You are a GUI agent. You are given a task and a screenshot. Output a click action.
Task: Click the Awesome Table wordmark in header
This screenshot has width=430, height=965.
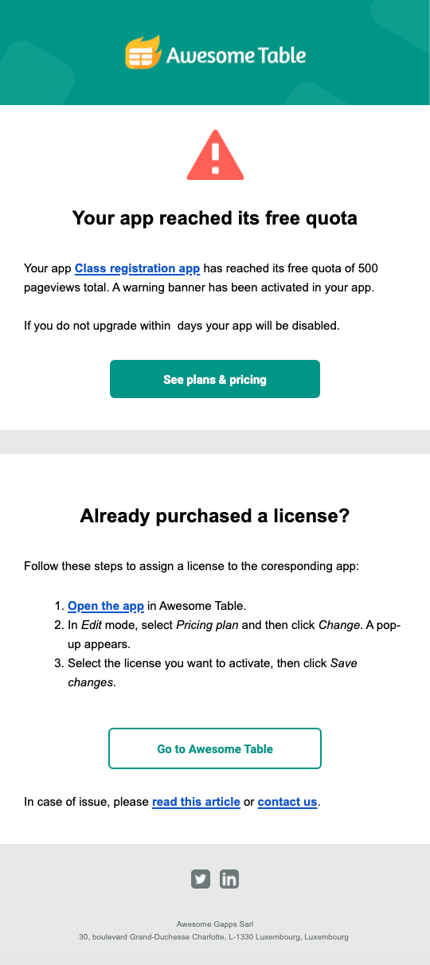pyautogui.click(x=236, y=55)
